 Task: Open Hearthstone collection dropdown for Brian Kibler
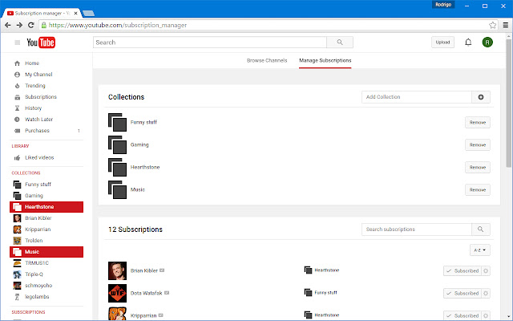(x=322, y=270)
